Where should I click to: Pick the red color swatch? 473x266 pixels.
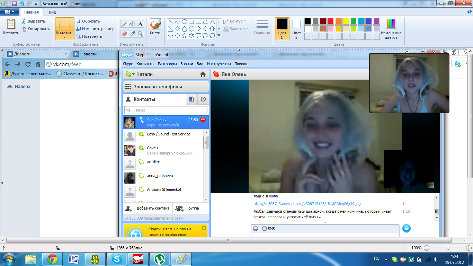[331, 21]
